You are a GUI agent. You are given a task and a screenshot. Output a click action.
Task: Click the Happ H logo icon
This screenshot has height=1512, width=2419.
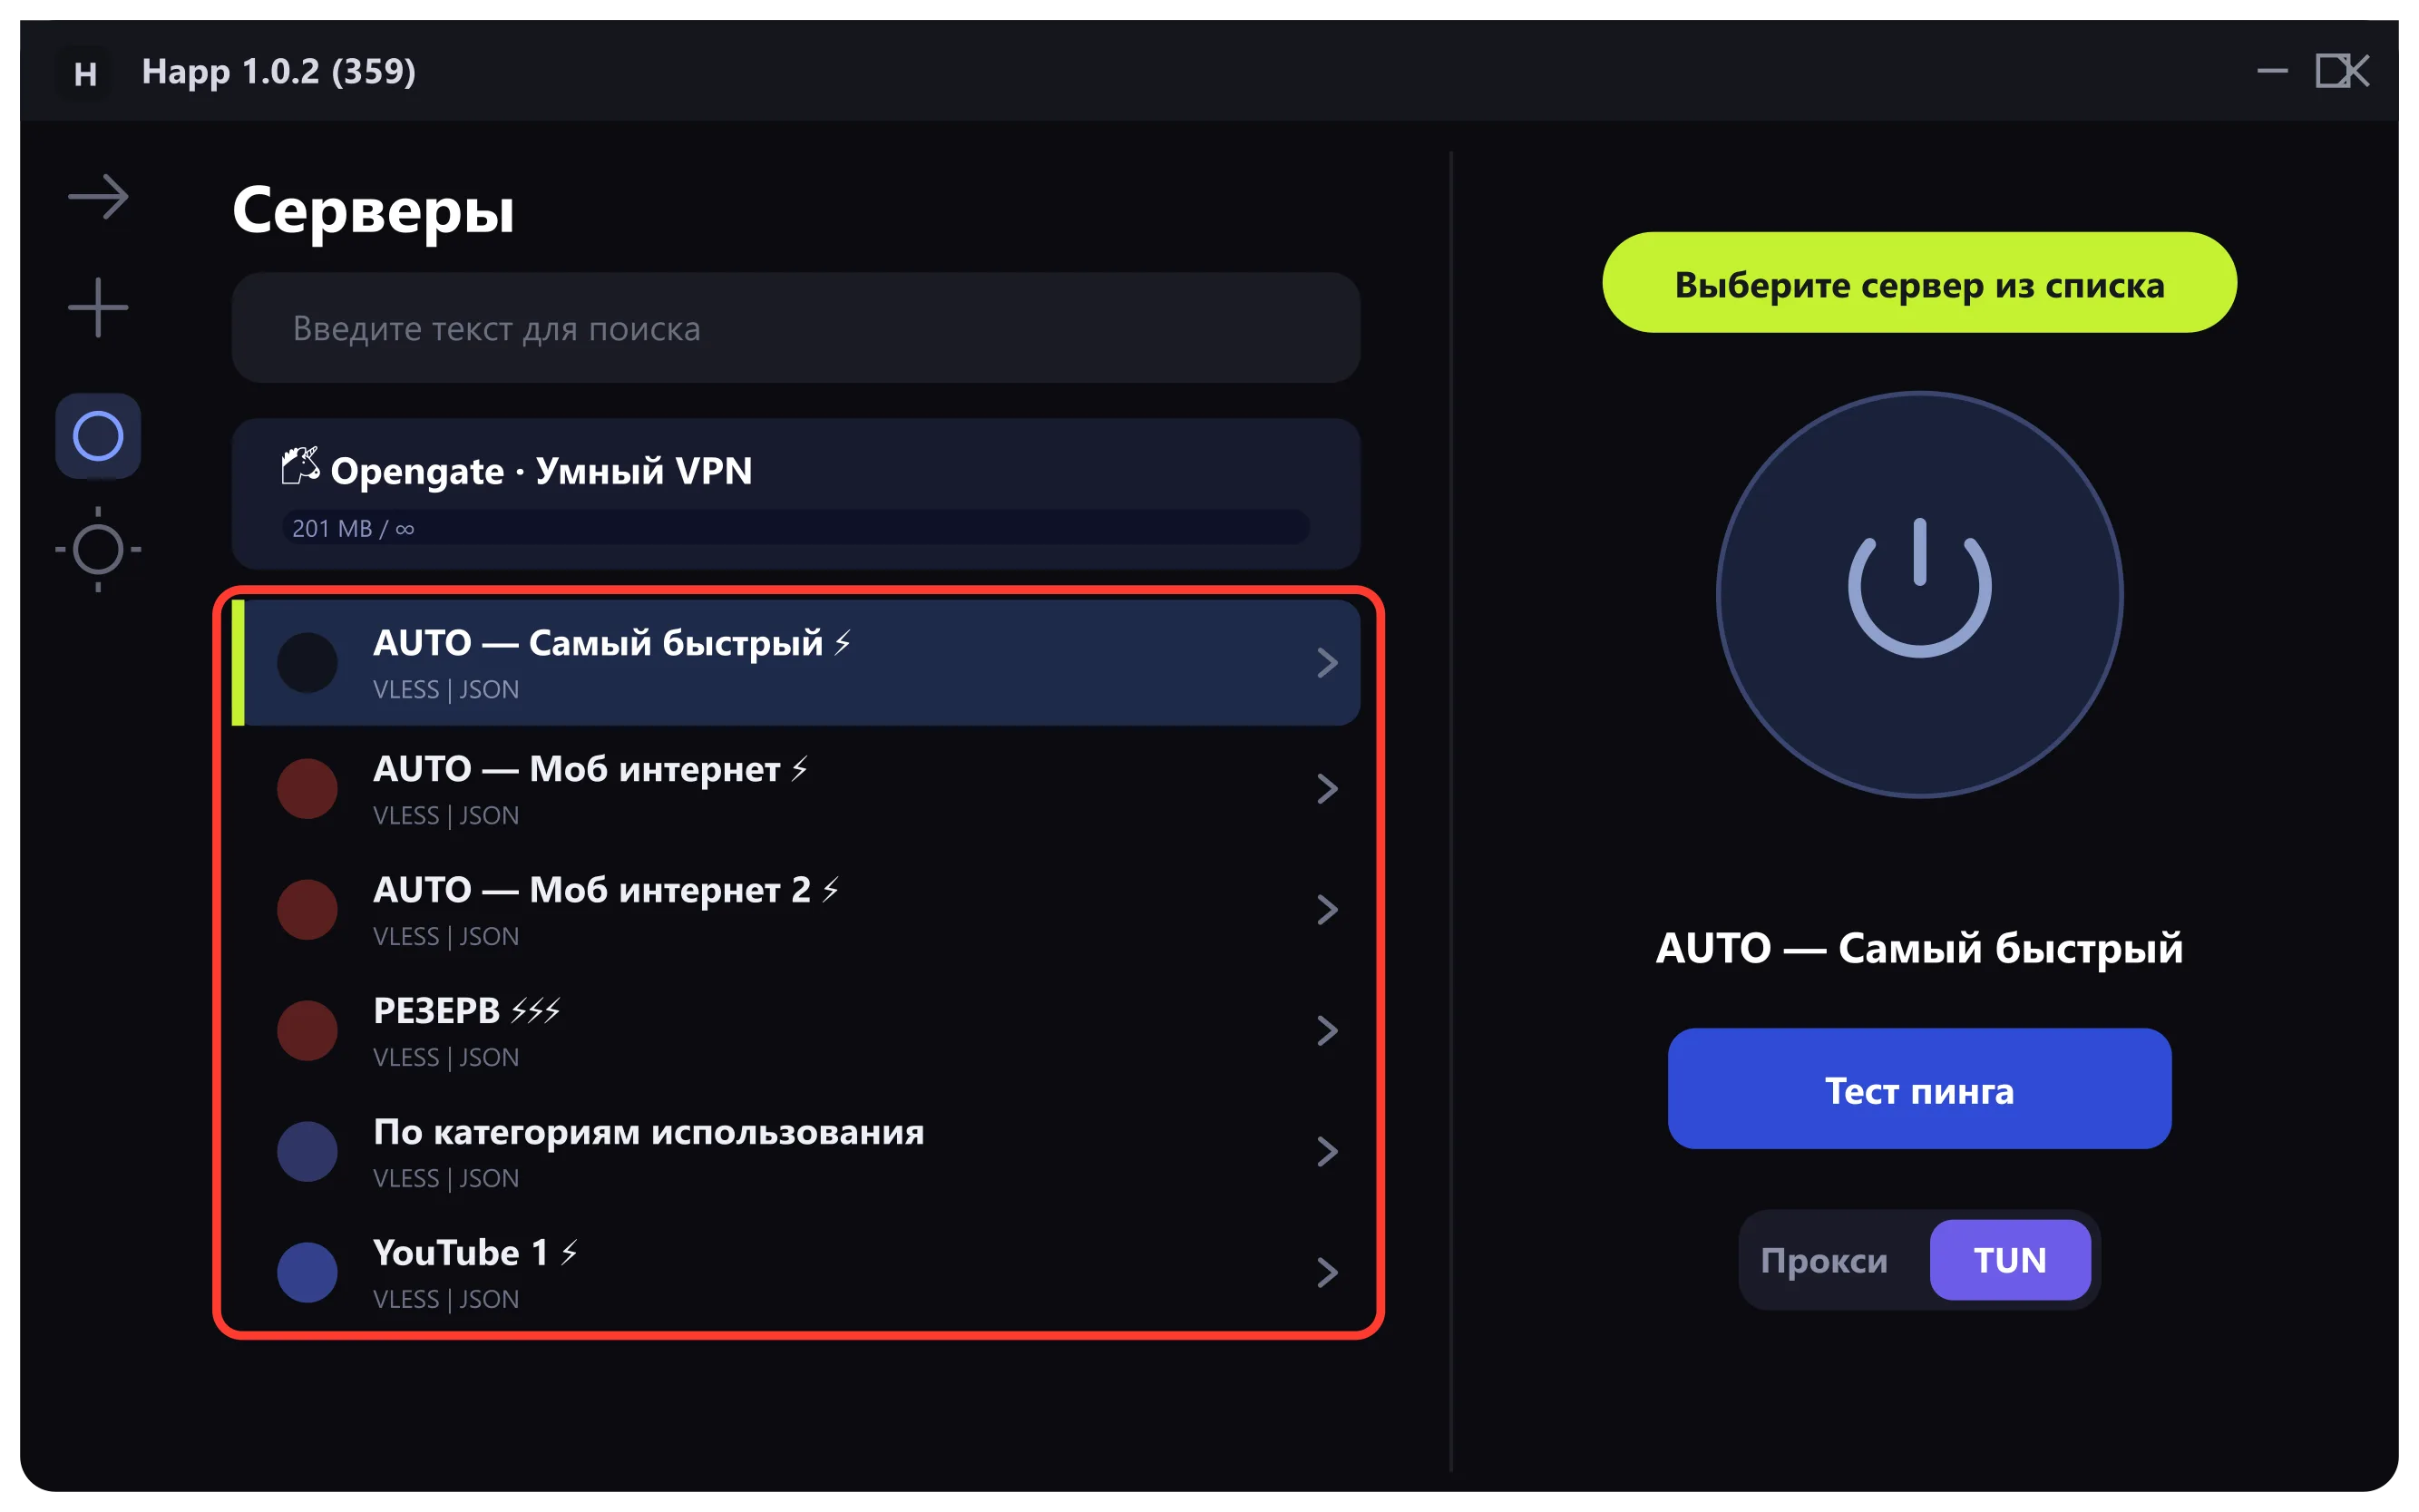point(85,73)
